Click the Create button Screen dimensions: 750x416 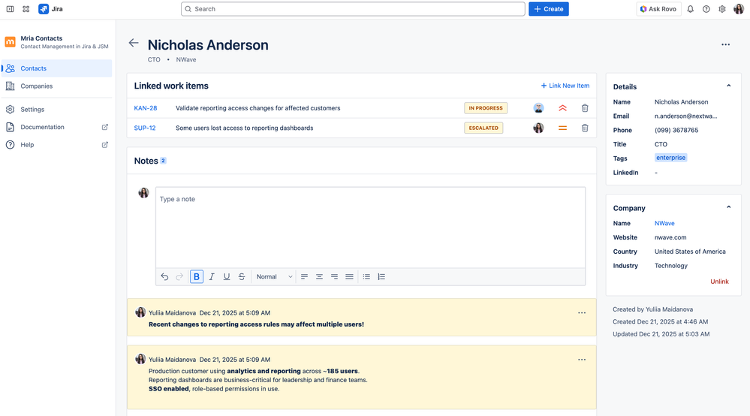[549, 9]
